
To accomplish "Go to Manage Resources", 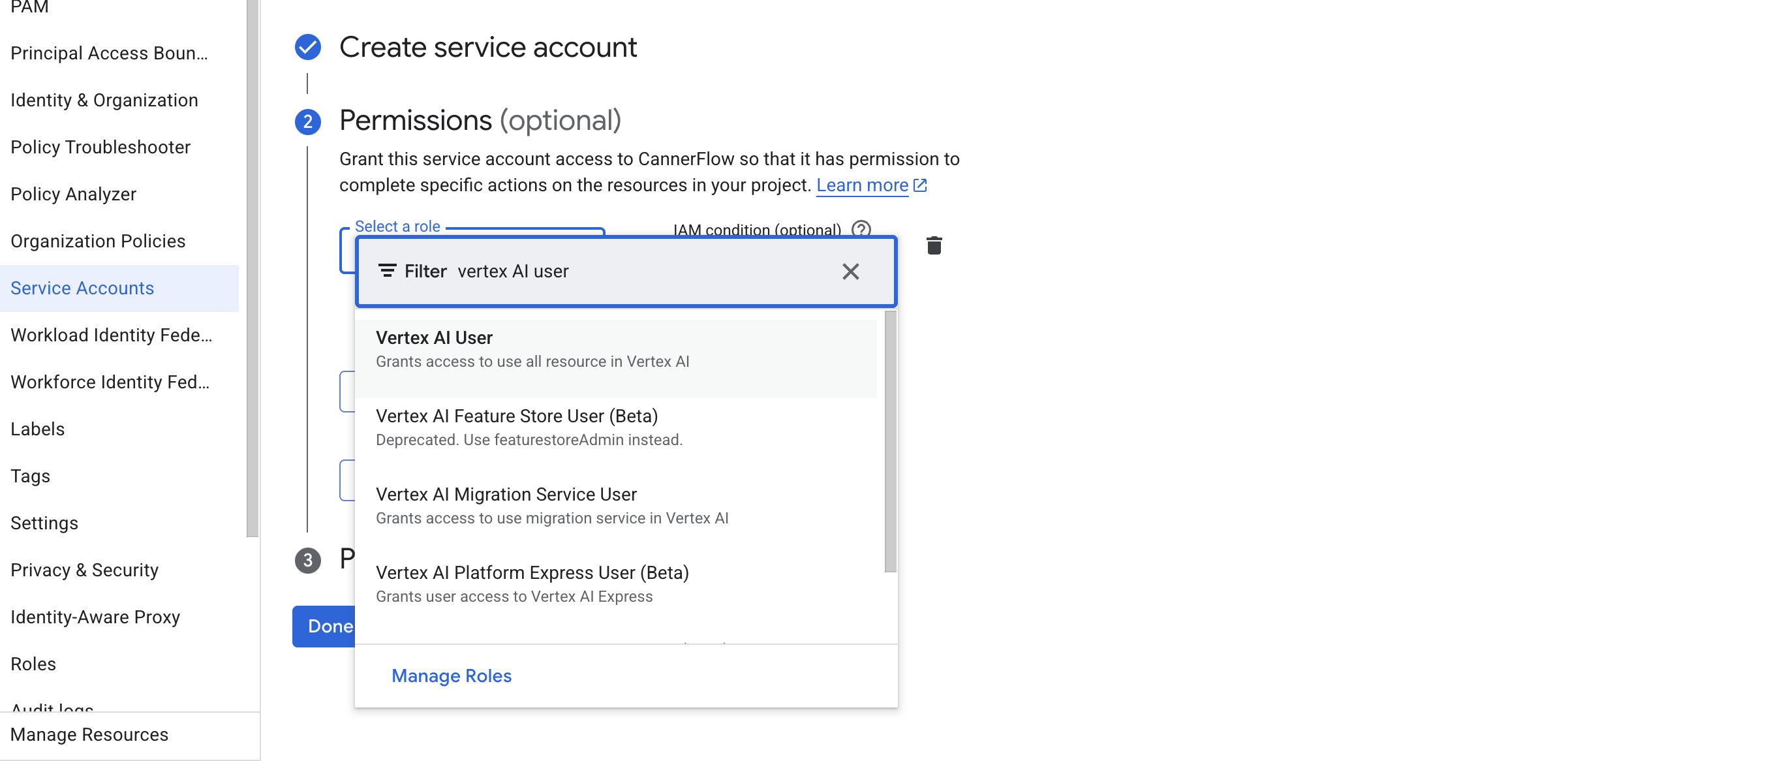I will 89,734.
